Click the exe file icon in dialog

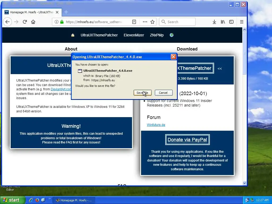click(x=80, y=71)
